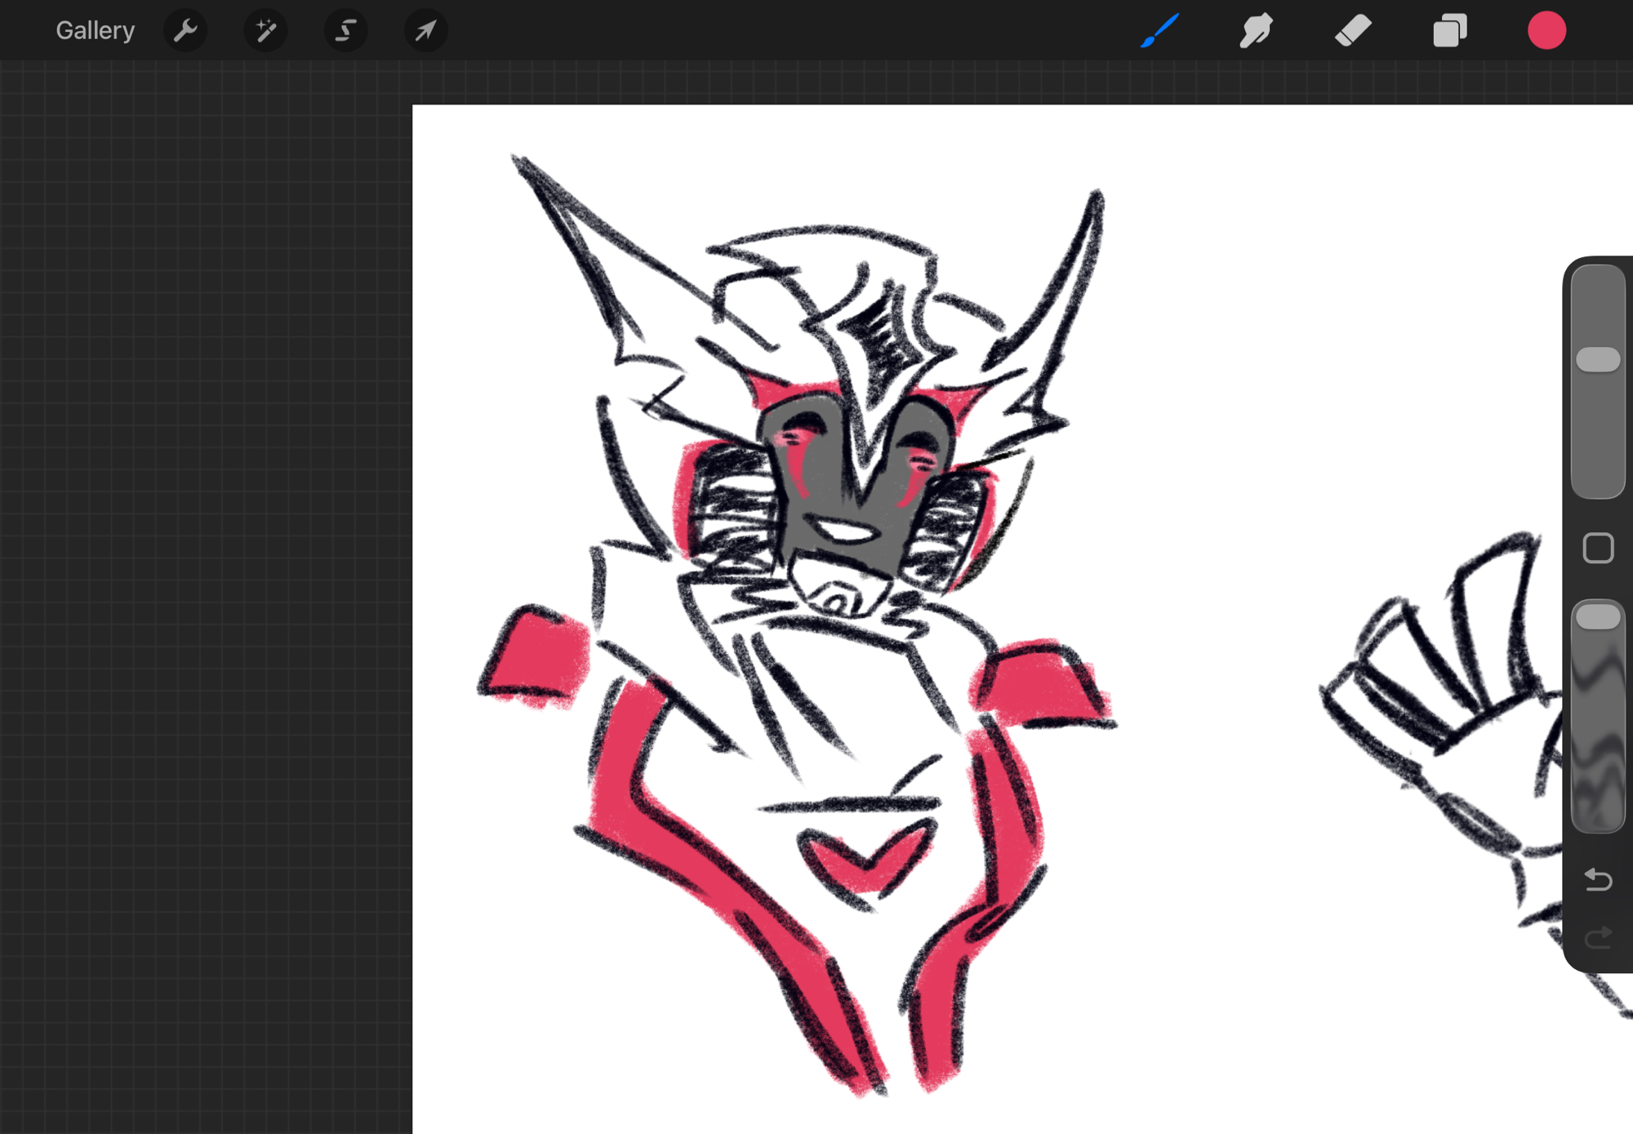The image size is (1633, 1134).
Task: Redo the last undone stroke
Action: [1598, 937]
